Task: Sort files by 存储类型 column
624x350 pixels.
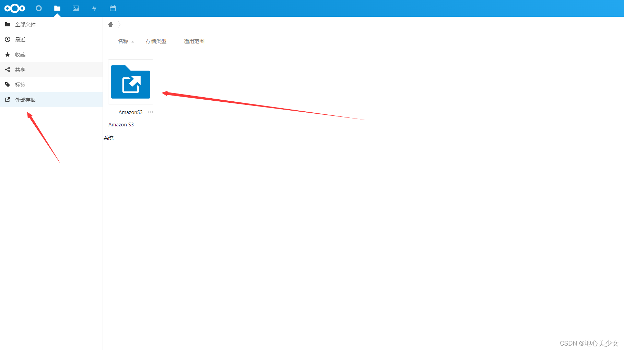Action: click(156, 41)
